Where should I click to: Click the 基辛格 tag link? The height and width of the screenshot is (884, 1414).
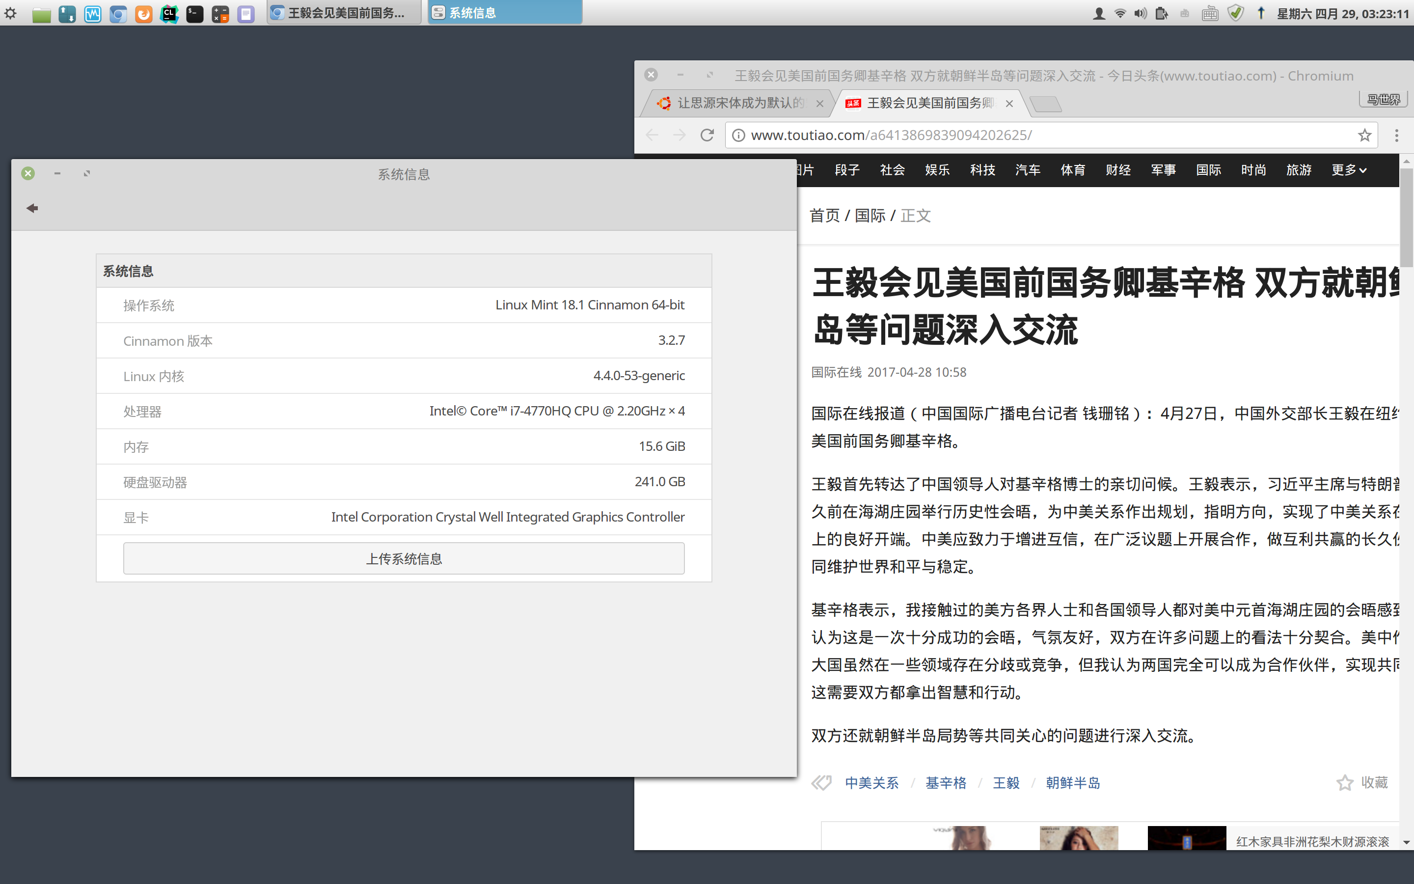(x=946, y=782)
